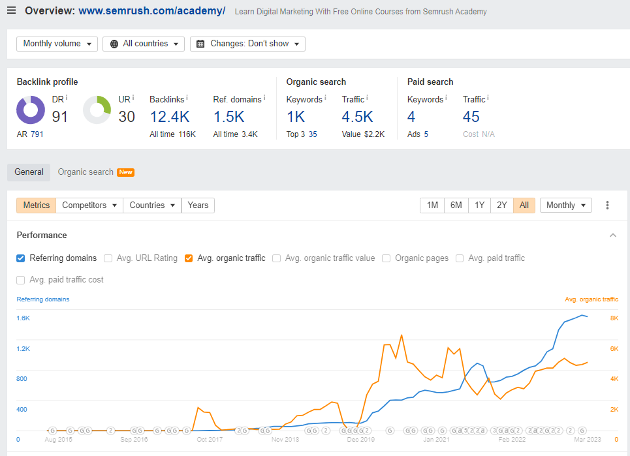Click the UR info icon
Viewport: 630px width, 456px height.
click(x=133, y=98)
